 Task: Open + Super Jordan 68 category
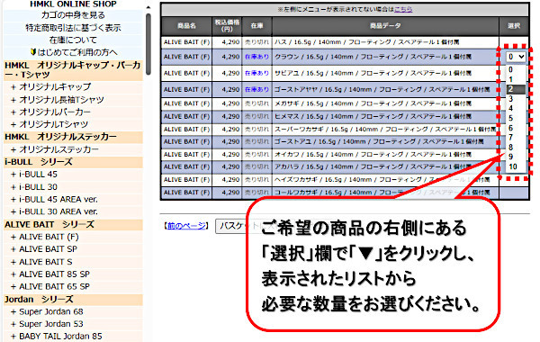(x=47, y=311)
